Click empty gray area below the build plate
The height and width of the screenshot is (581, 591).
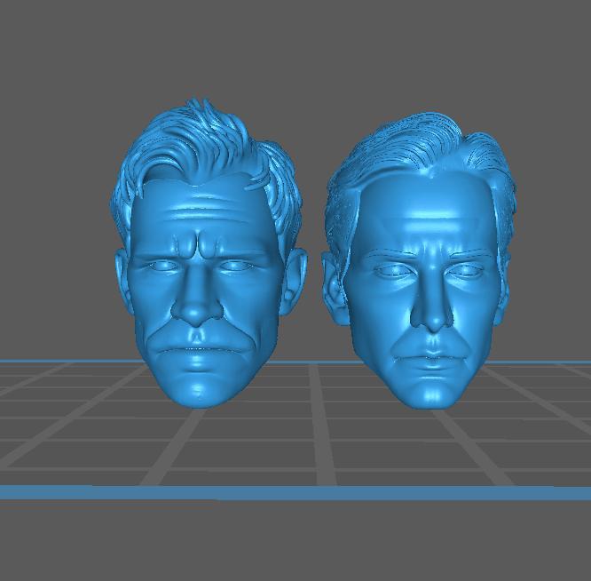pyautogui.click(x=295, y=542)
